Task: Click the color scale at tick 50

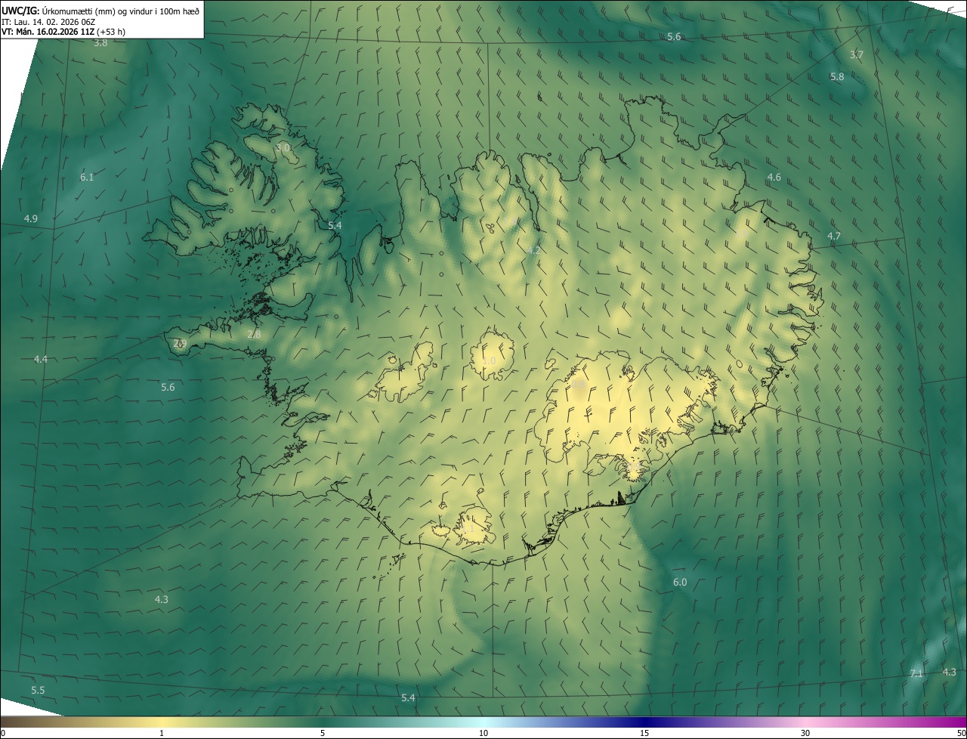Action: pyautogui.click(x=961, y=733)
